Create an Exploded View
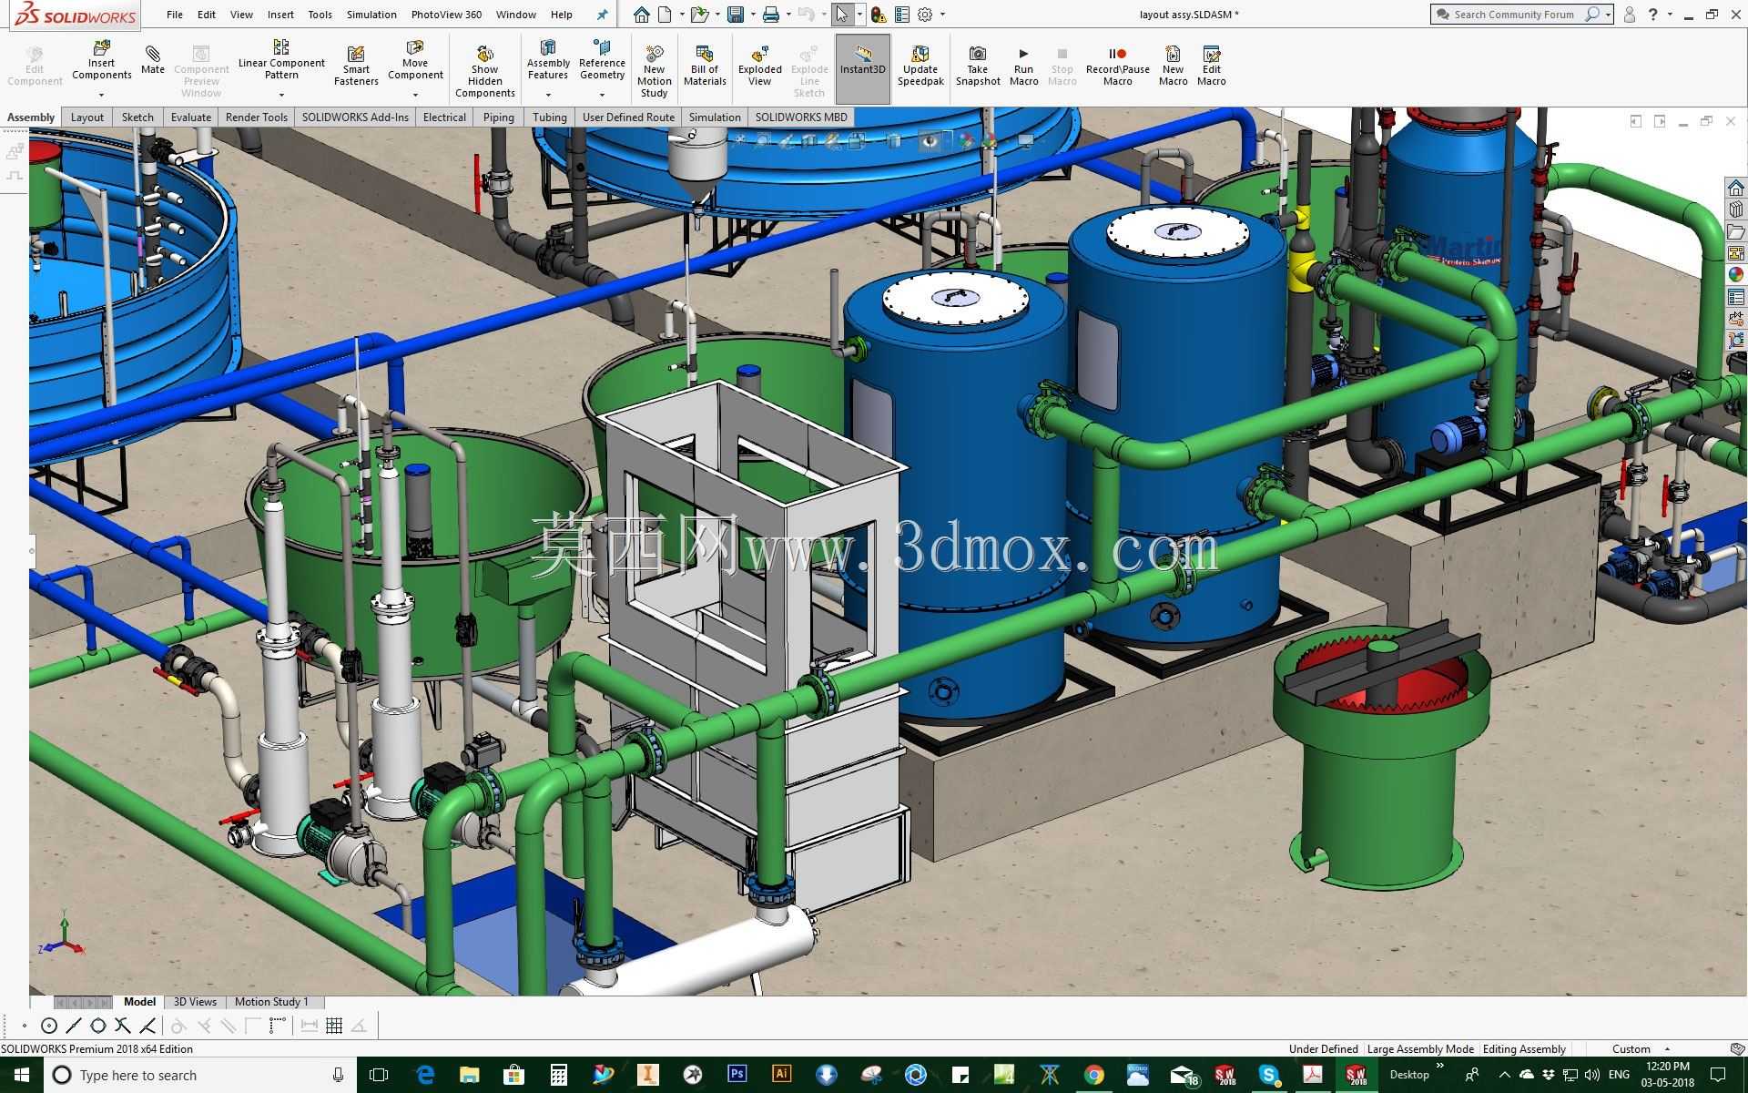 point(759,66)
